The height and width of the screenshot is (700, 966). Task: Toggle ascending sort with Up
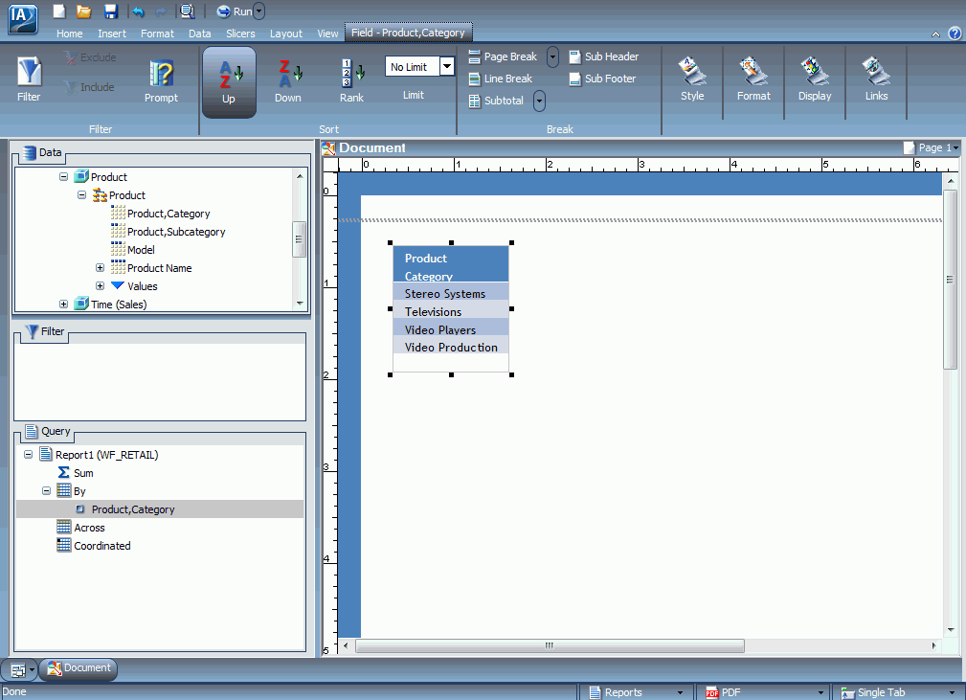tap(229, 82)
